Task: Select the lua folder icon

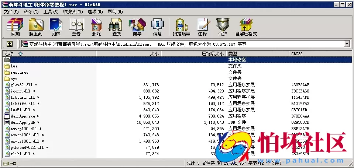Action: pyautogui.click(x=7, y=66)
